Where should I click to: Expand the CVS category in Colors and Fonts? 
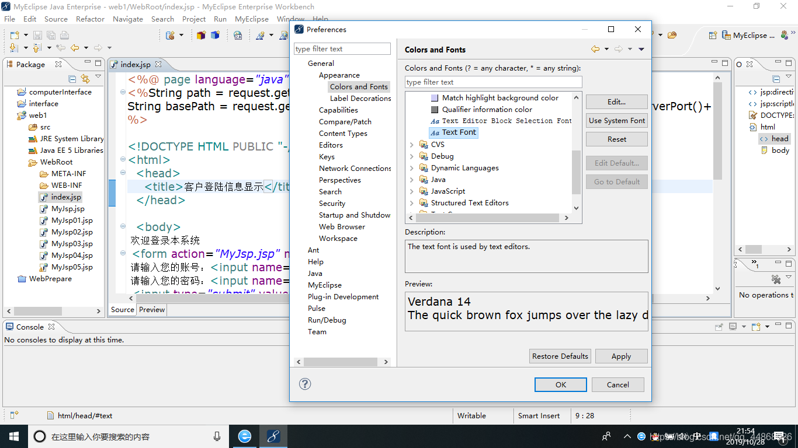pyautogui.click(x=411, y=145)
